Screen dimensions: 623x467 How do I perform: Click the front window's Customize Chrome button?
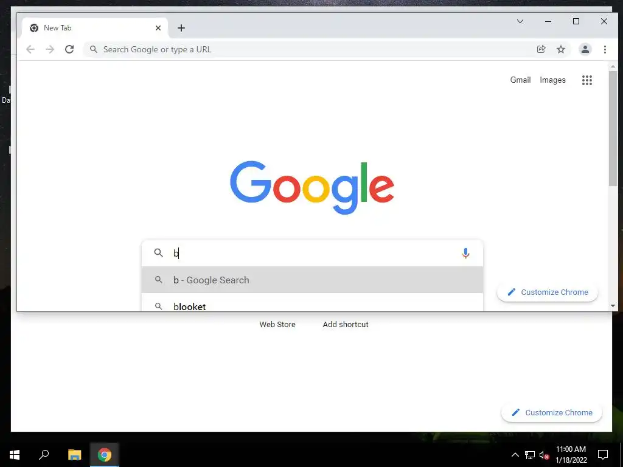click(548, 292)
